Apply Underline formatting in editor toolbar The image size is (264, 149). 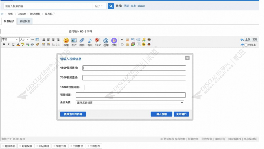coord(13,44)
